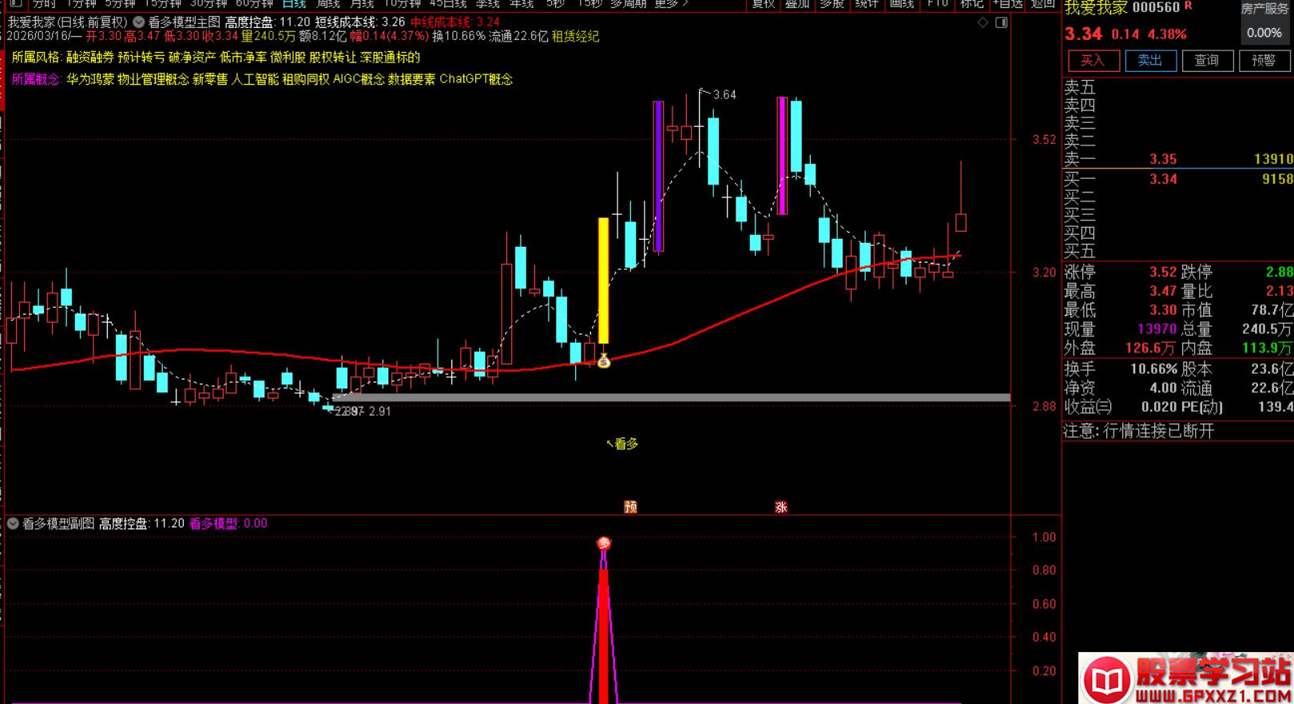Click the AIGC概念 concept tag

[x=359, y=79]
